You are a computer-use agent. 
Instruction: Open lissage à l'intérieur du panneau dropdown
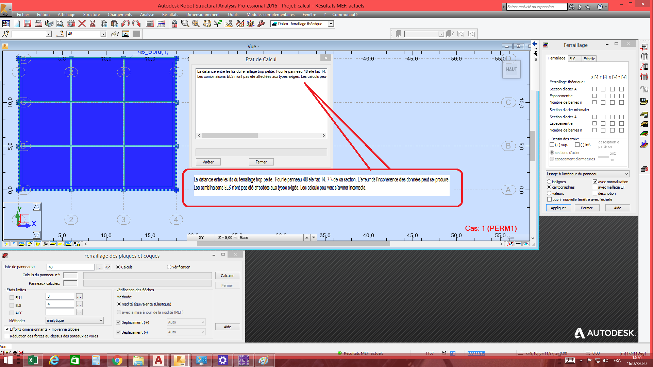[x=587, y=174]
